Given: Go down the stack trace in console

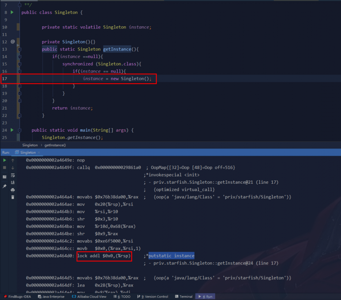Looking at the screenshot, I should [x=13, y=168].
